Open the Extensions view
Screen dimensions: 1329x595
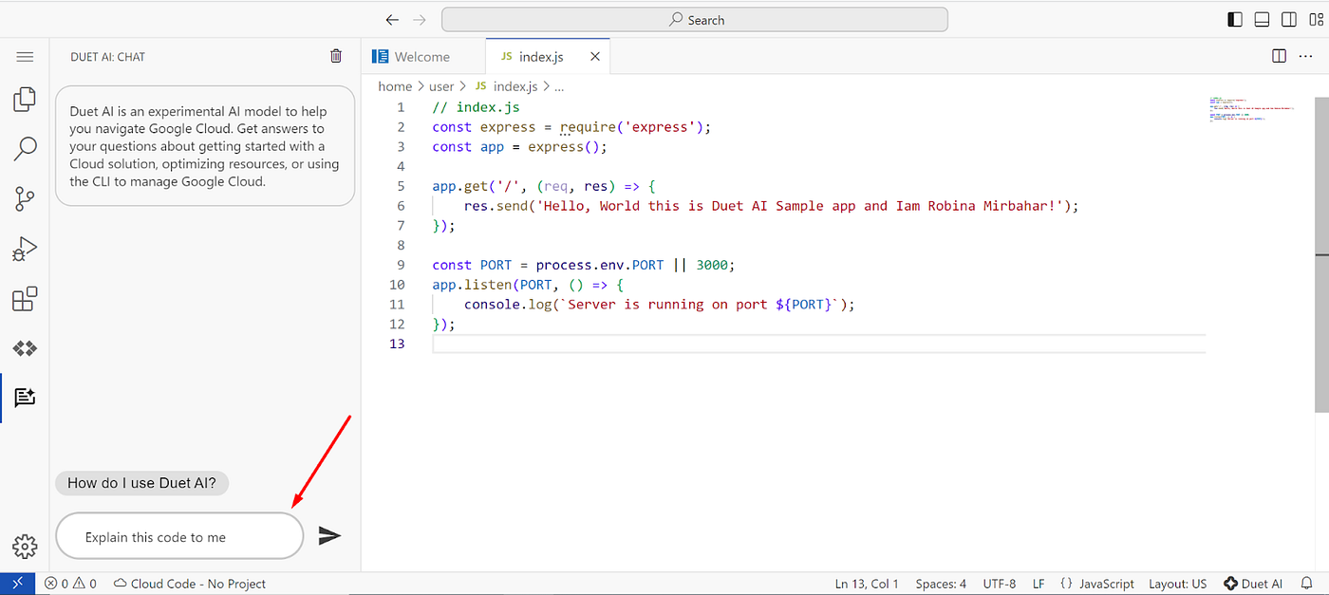pos(25,299)
